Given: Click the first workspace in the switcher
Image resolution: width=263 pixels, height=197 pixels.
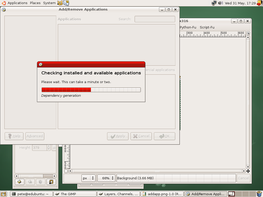Looking at the screenshot, I should (231, 194).
